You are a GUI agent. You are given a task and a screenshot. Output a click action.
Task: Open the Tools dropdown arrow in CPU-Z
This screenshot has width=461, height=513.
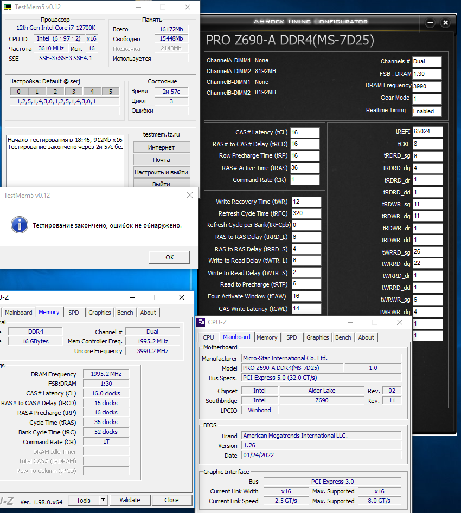[x=103, y=500]
